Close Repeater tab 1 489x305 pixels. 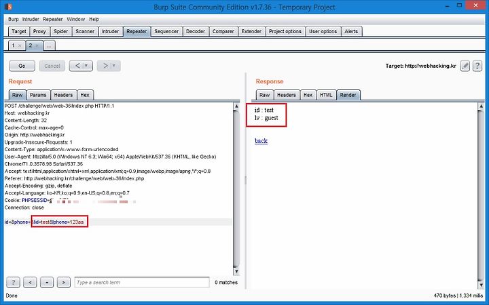point(20,46)
